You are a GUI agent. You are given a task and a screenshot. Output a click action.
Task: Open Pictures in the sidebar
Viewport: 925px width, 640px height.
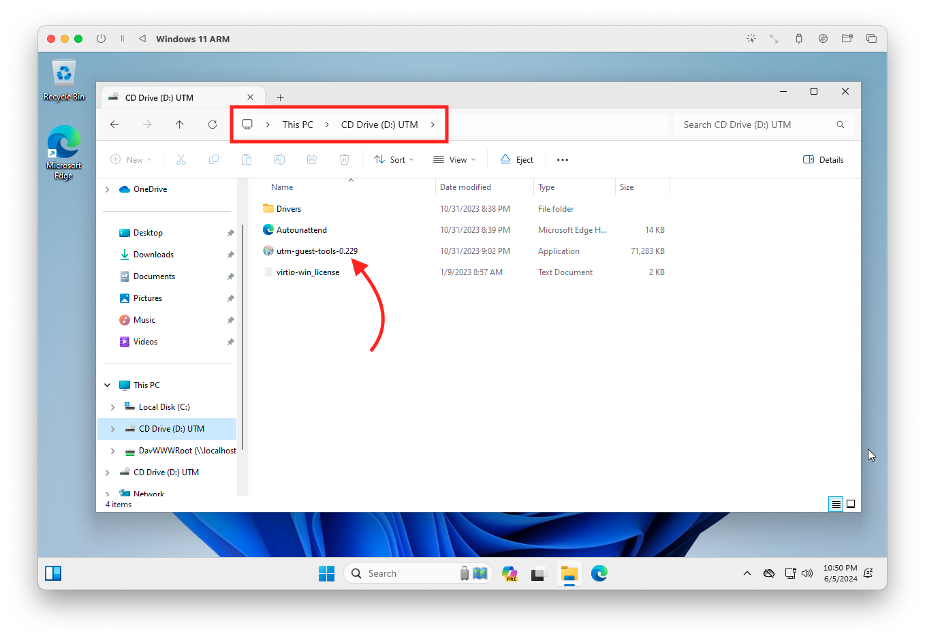[x=148, y=298]
